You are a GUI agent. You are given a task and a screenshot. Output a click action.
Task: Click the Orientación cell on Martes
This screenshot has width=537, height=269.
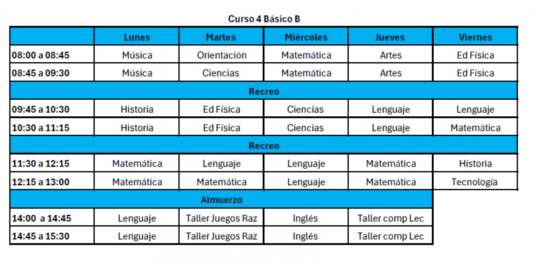222,55
